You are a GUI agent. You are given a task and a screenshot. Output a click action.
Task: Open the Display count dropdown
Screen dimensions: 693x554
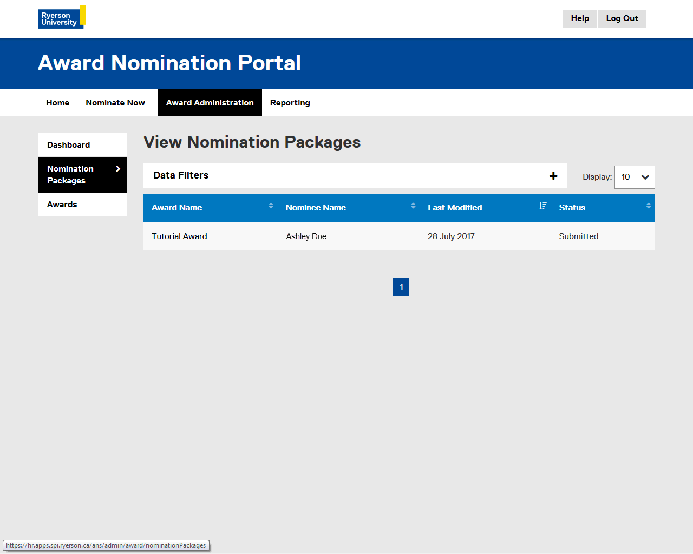tap(635, 177)
